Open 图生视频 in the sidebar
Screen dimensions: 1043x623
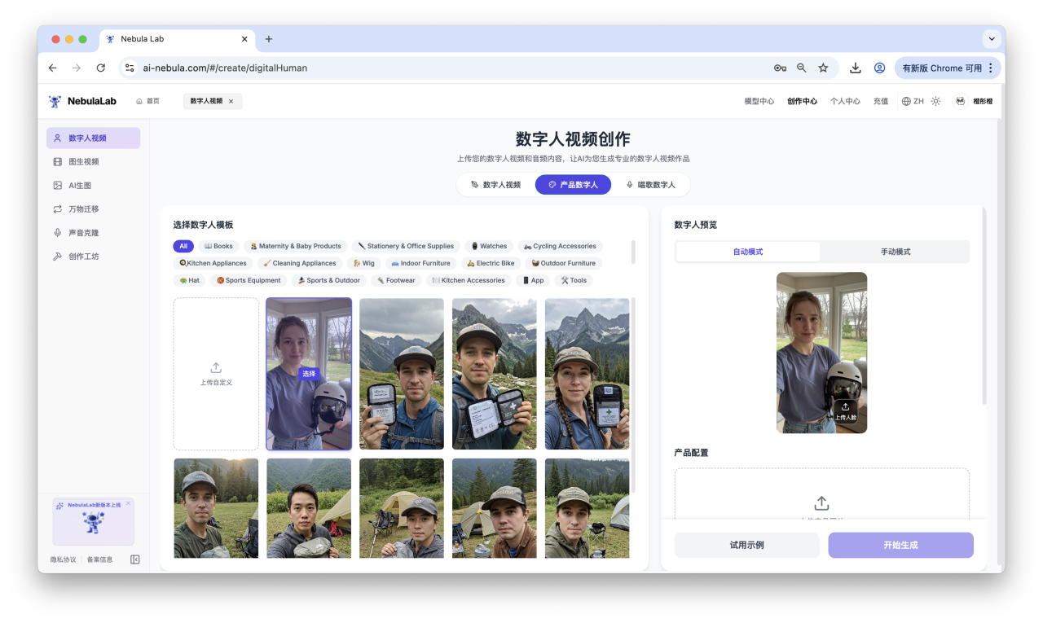click(x=83, y=162)
